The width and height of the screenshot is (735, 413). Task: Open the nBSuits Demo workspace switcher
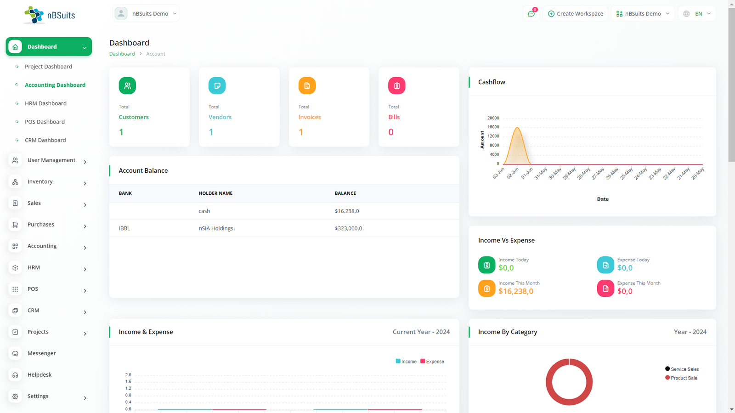coord(643,14)
